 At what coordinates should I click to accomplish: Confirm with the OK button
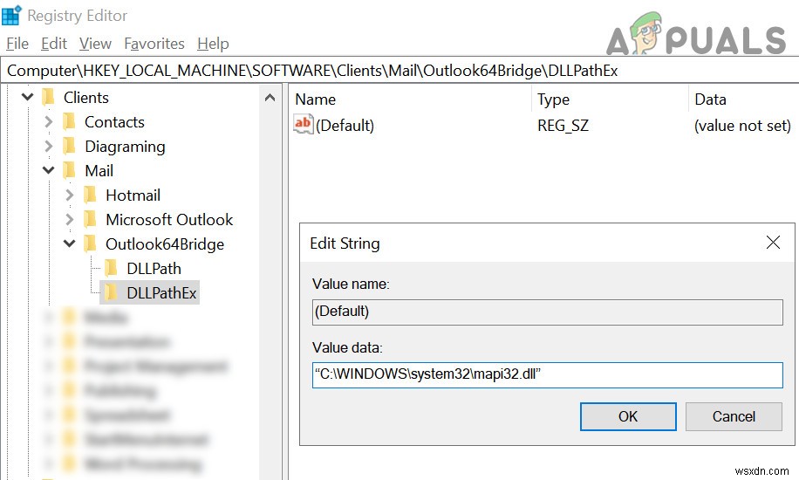[628, 416]
